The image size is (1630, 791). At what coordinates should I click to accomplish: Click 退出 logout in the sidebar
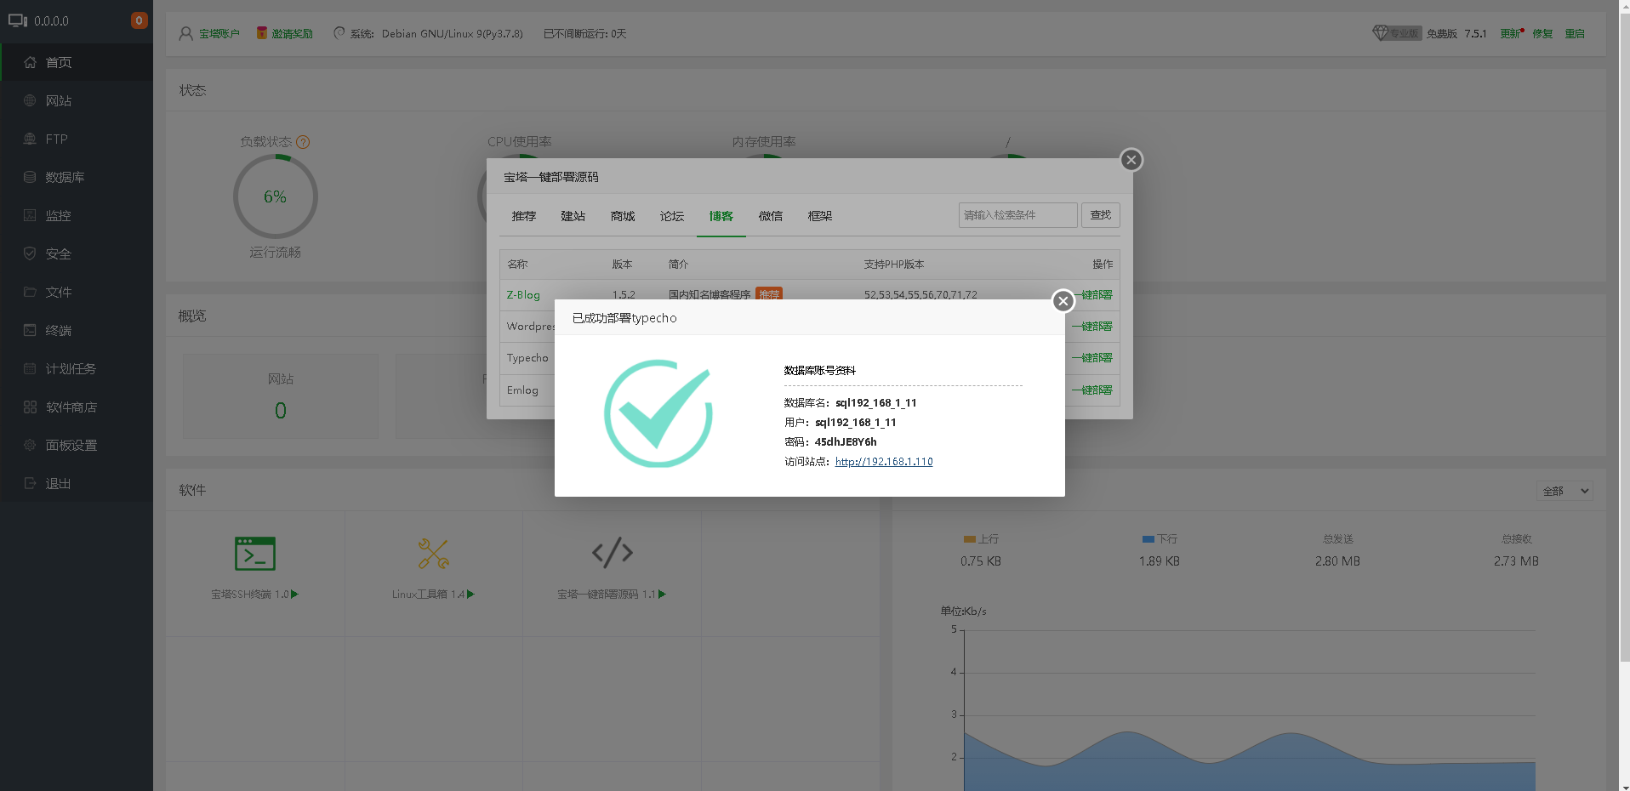[77, 483]
